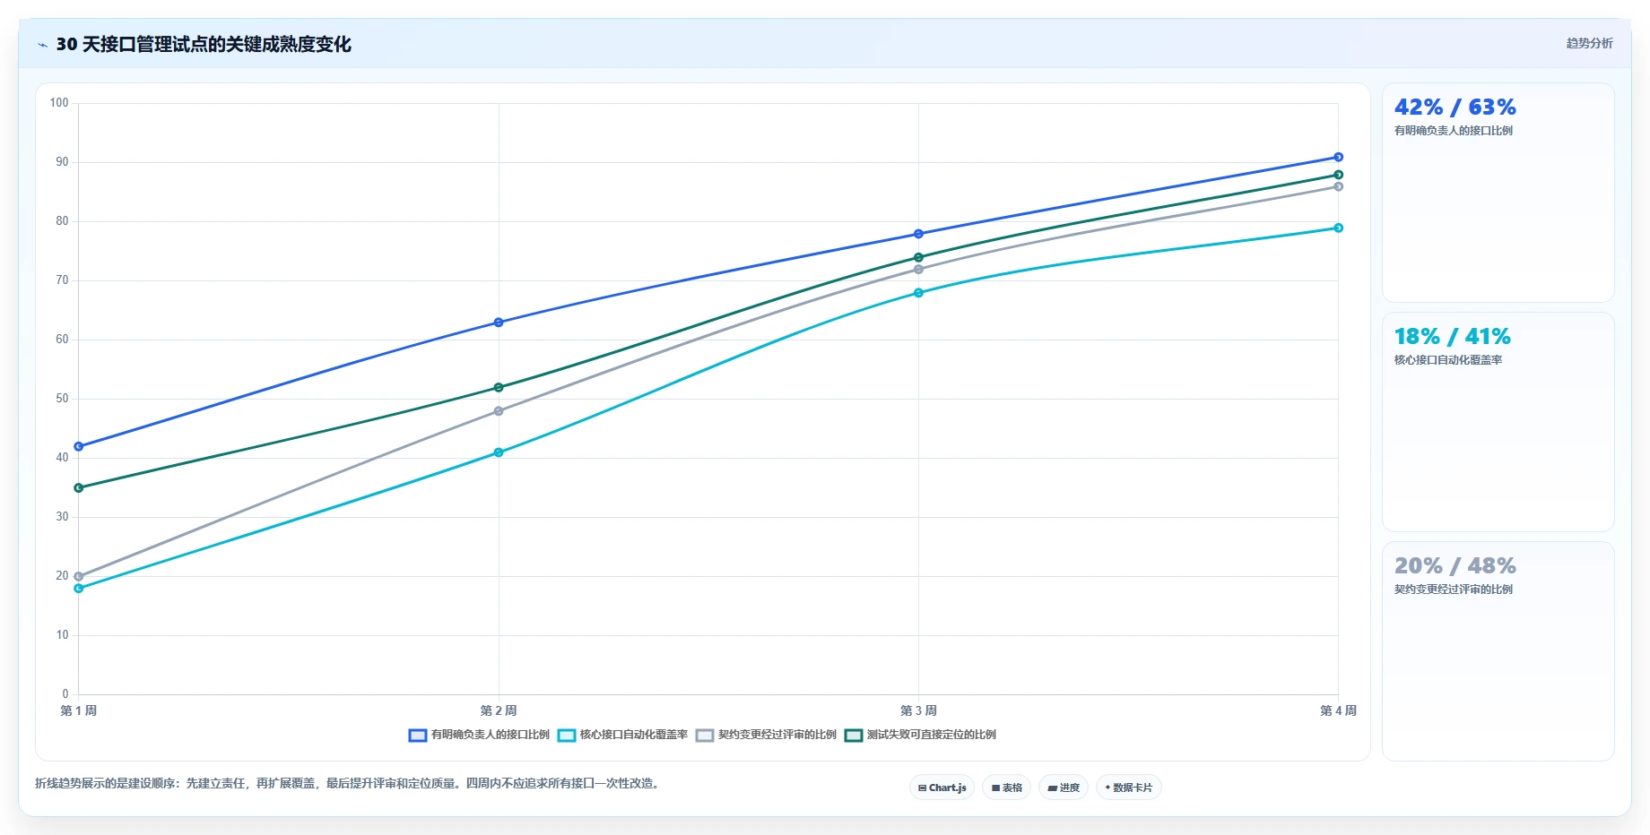This screenshot has height=835, width=1650.
Task: Click the gray data point at 第 1 周
Action: coord(79,576)
